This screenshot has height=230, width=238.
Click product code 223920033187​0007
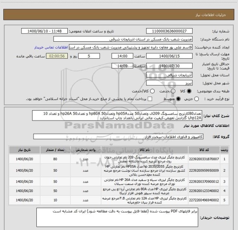tap(204, 159)
